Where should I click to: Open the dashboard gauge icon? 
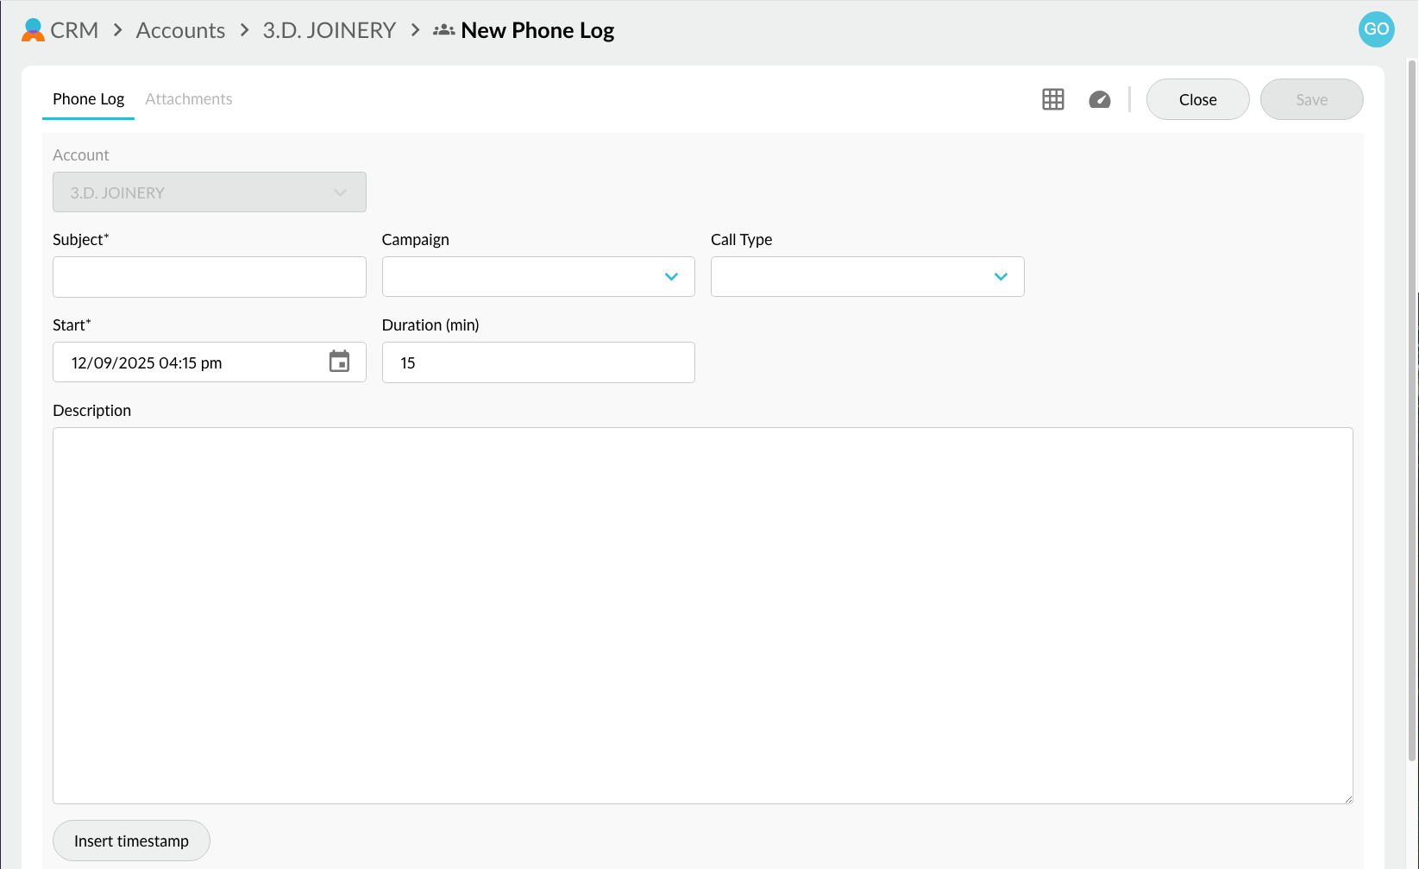point(1099,99)
